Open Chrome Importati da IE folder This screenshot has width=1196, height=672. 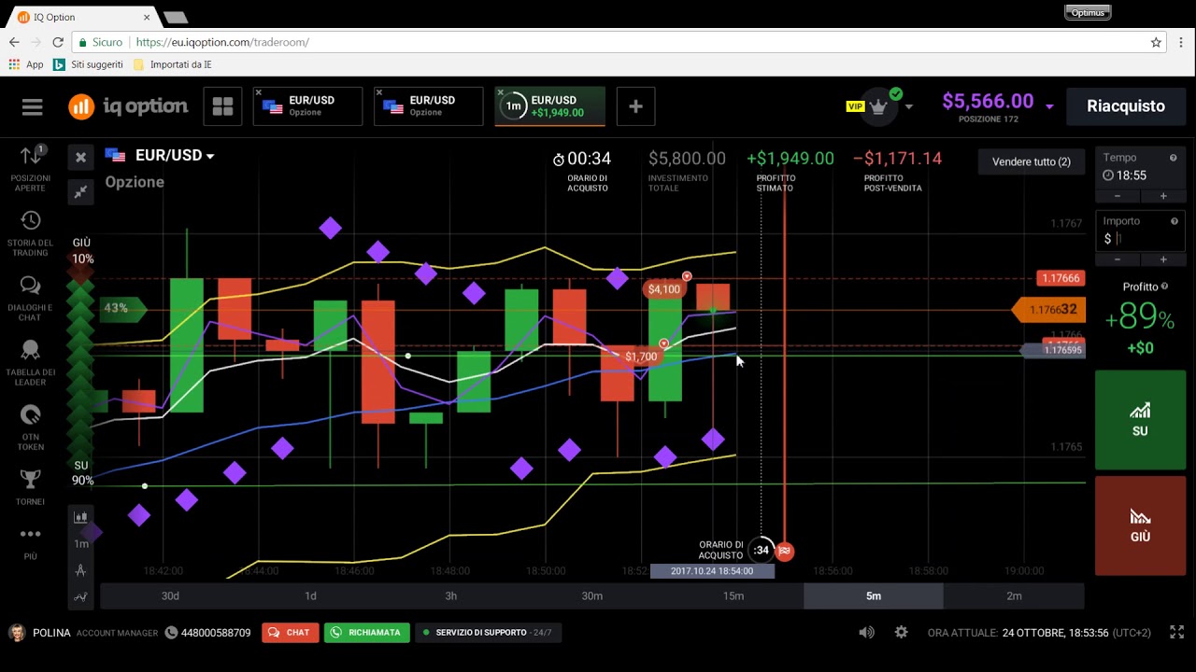pos(173,64)
